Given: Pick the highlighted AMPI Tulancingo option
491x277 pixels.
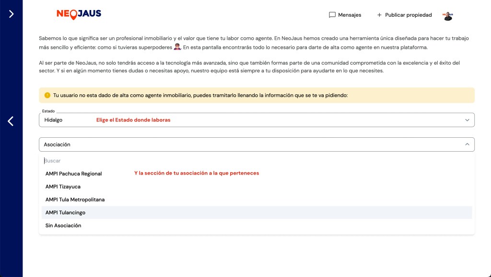Looking at the screenshot, I should point(65,212).
